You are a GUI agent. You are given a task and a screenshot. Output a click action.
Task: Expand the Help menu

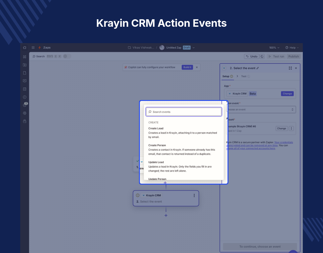pos(292,48)
